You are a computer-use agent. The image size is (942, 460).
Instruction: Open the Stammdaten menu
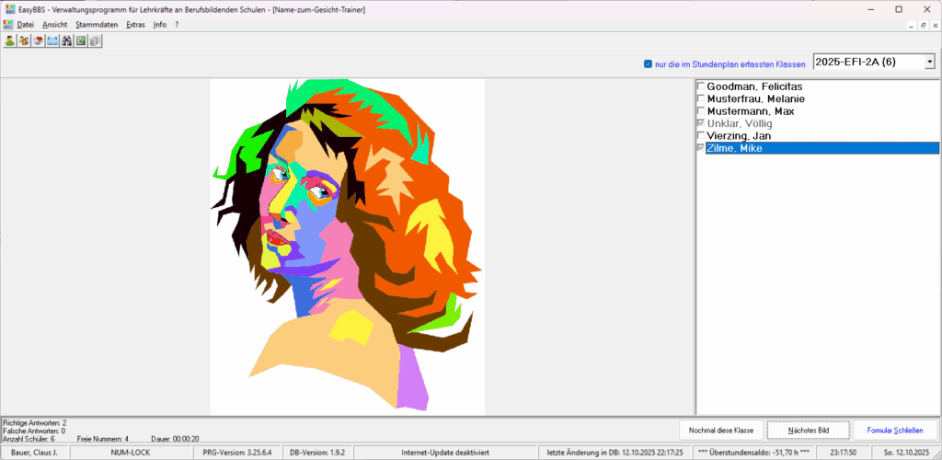97,25
